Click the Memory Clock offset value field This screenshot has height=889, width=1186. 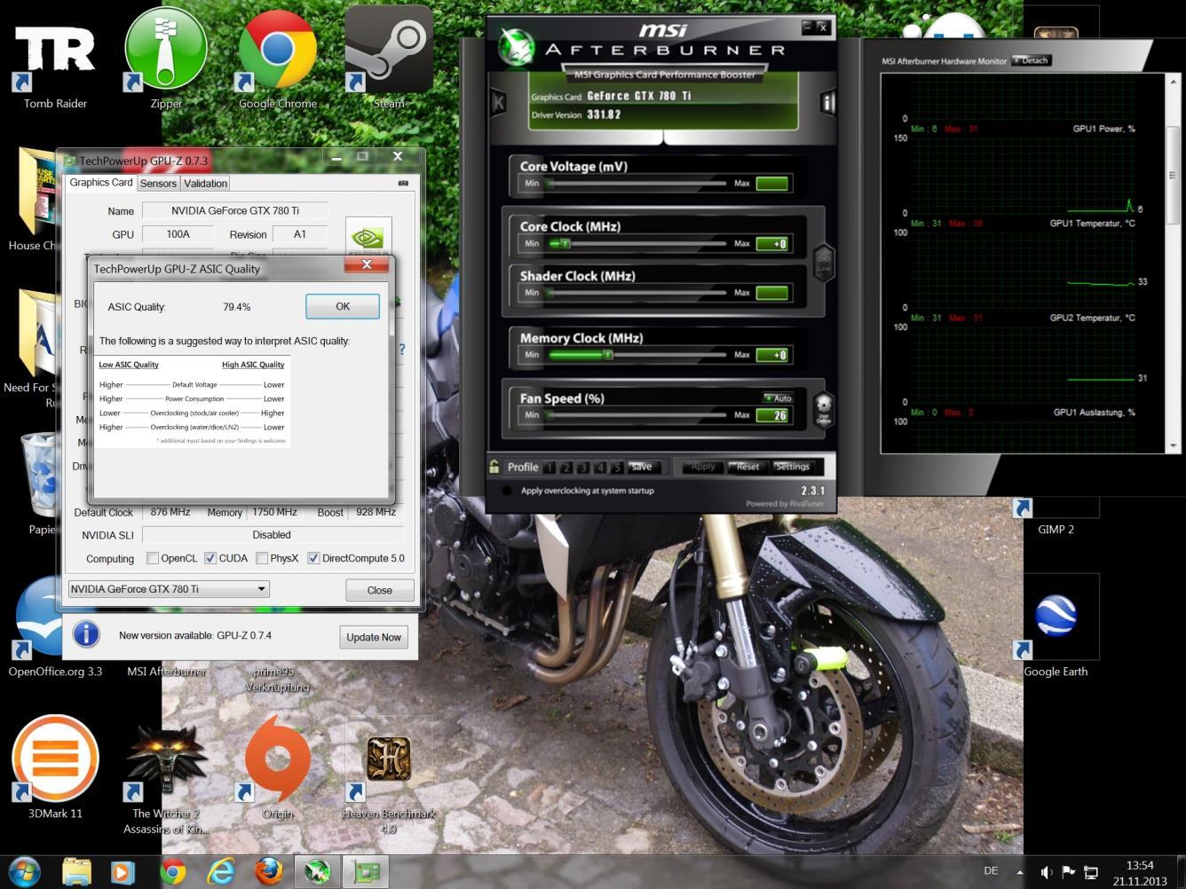point(772,356)
